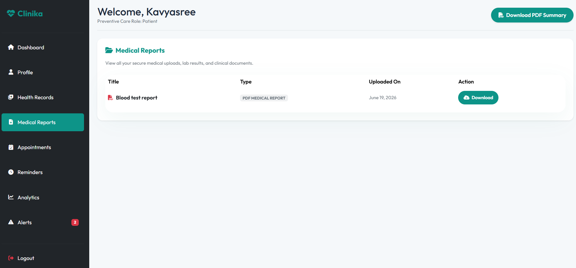Click the Medical Reports folder icon in heading
The image size is (576, 268).
[x=109, y=50]
